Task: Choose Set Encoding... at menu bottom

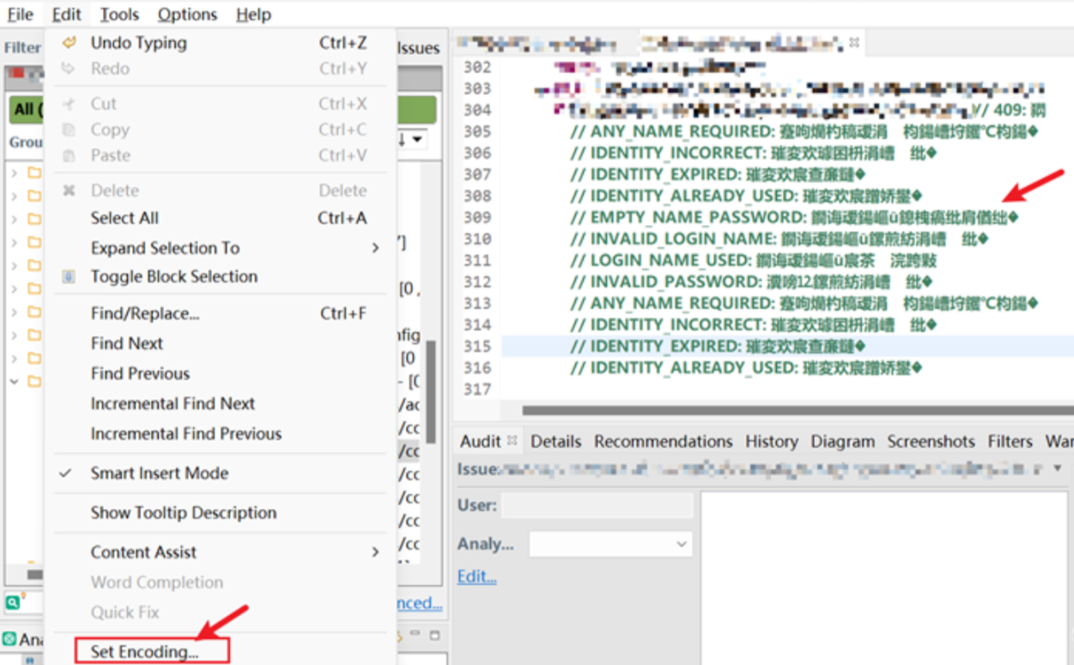Action: 151,651
